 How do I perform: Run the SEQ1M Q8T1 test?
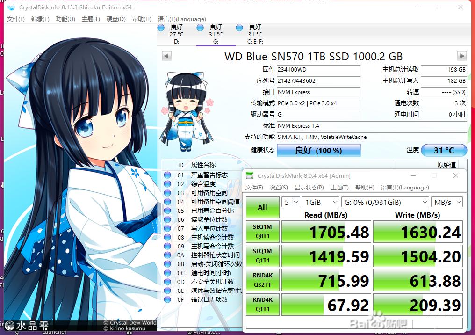(x=262, y=232)
